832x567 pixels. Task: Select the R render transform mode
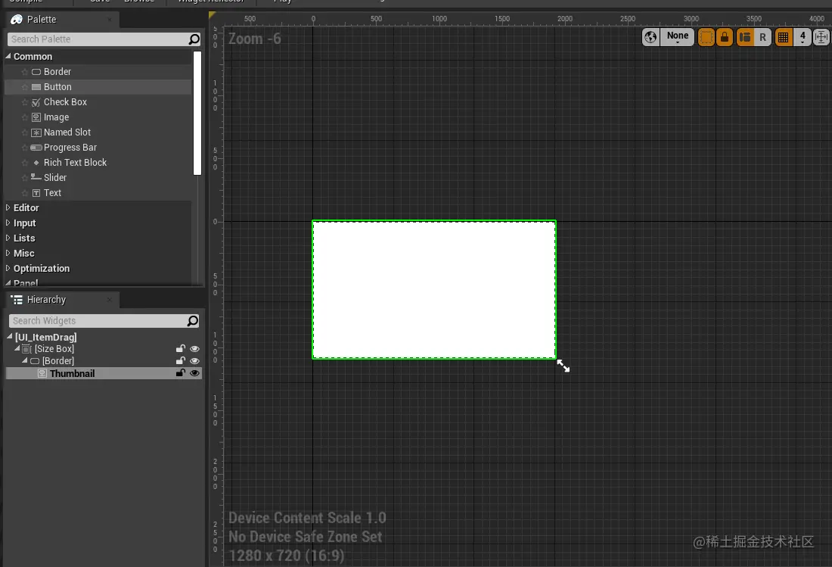click(x=762, y=37)
